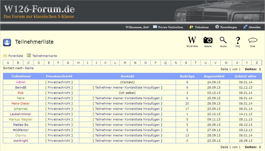Image resolution: width=265 pixels, height=151 pixels.
Task: Click the Teilnehmerliste users icon
Action: pos(7,43)
